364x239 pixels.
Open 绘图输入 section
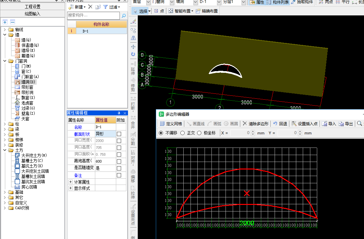32,14
